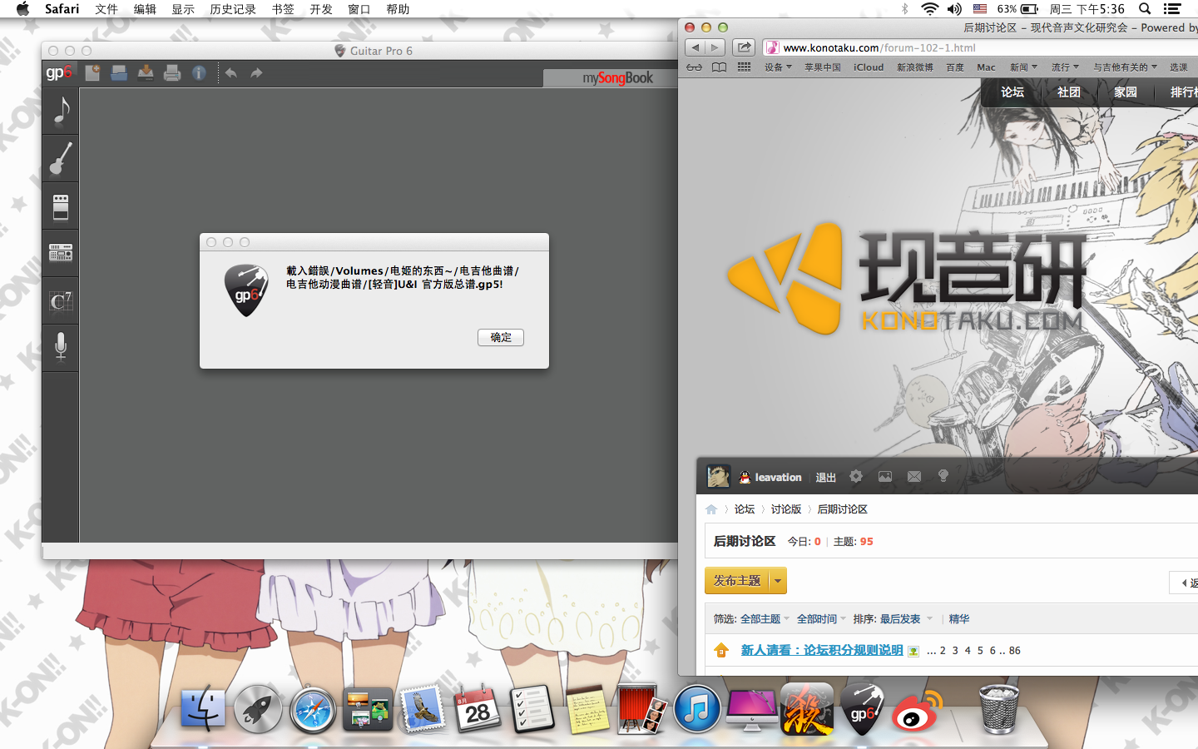
Task: Open the mySongBook tab in Guitar Pro
Action: (617, 78)
